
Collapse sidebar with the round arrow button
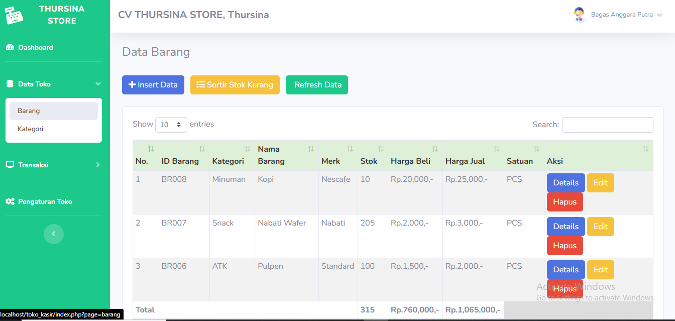[x=54, y=234]
